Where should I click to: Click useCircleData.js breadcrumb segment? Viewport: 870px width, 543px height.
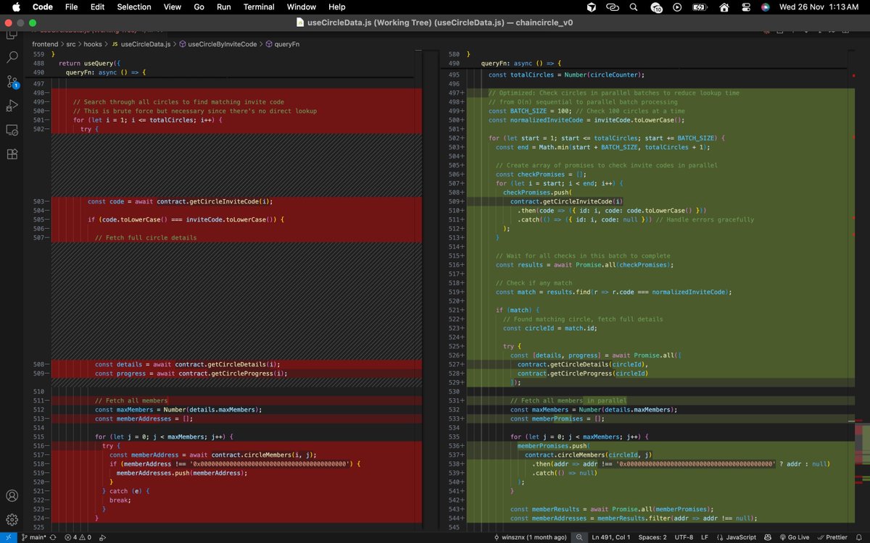click(x=141, y=44)
